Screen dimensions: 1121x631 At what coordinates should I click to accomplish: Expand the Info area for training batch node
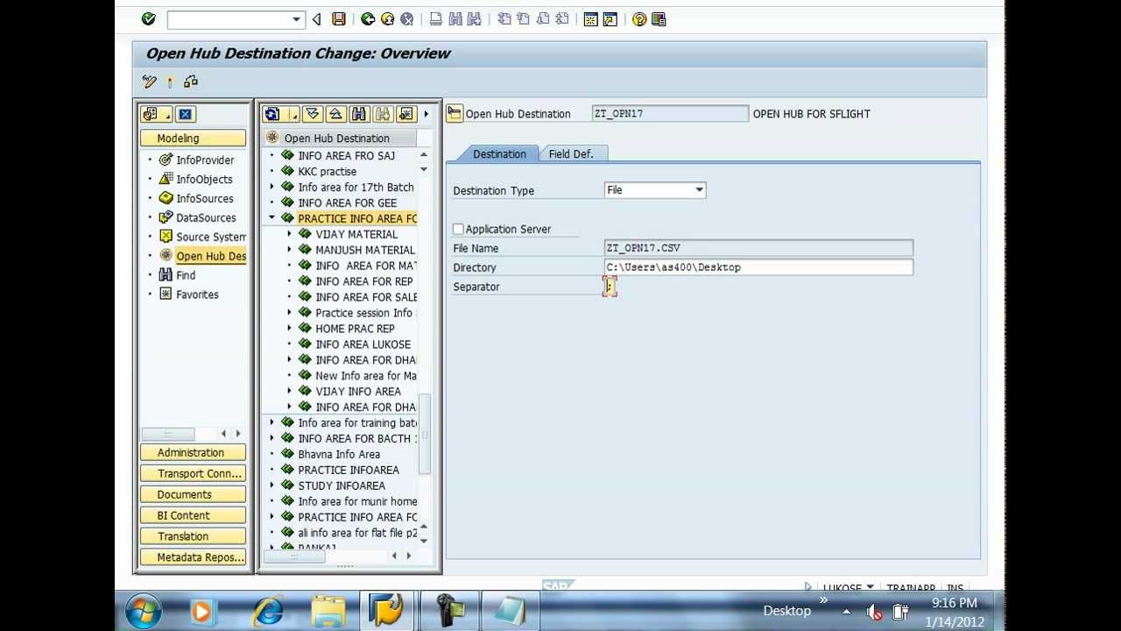(x=271, y=422)
